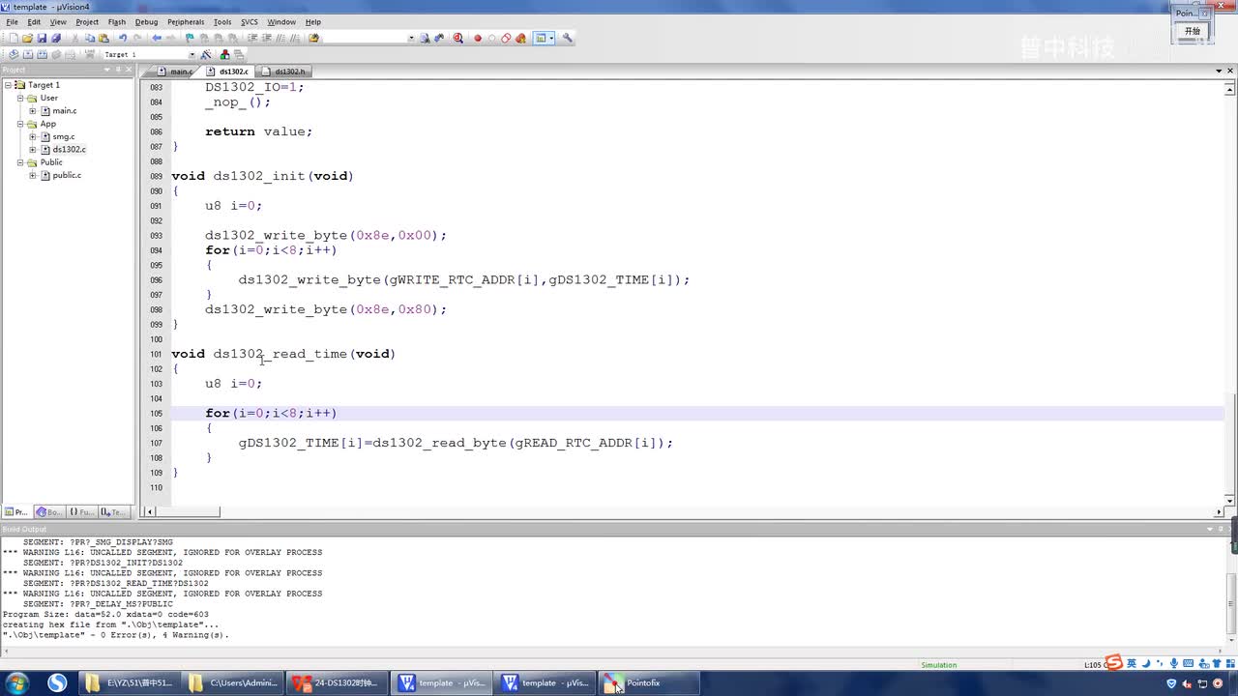Click the Translate file icon in build toolbar
This screenshot has width=1238, height=696.
[x=14, y=54]
